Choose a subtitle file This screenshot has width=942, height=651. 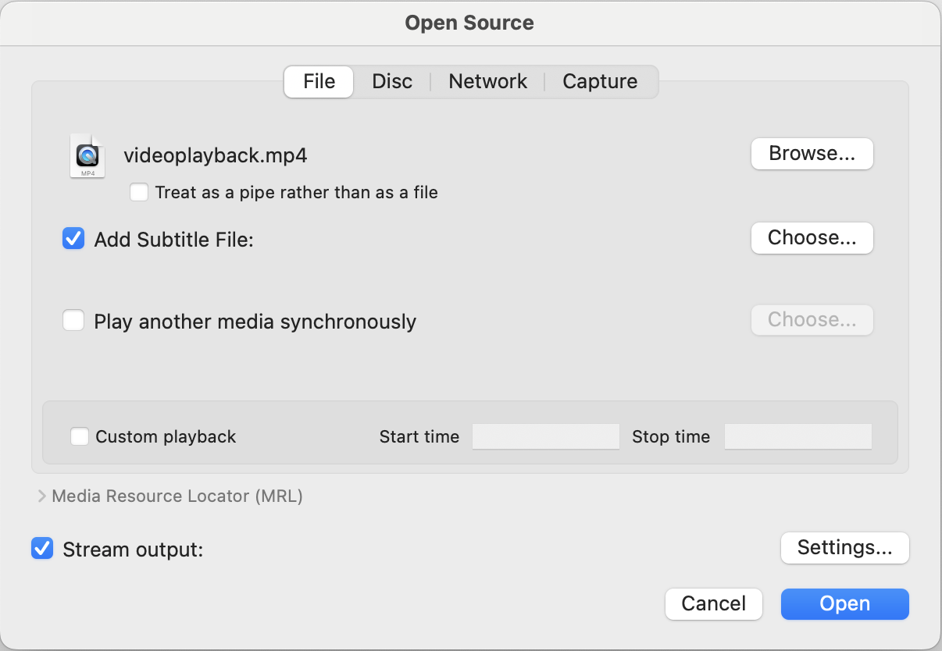812,238
